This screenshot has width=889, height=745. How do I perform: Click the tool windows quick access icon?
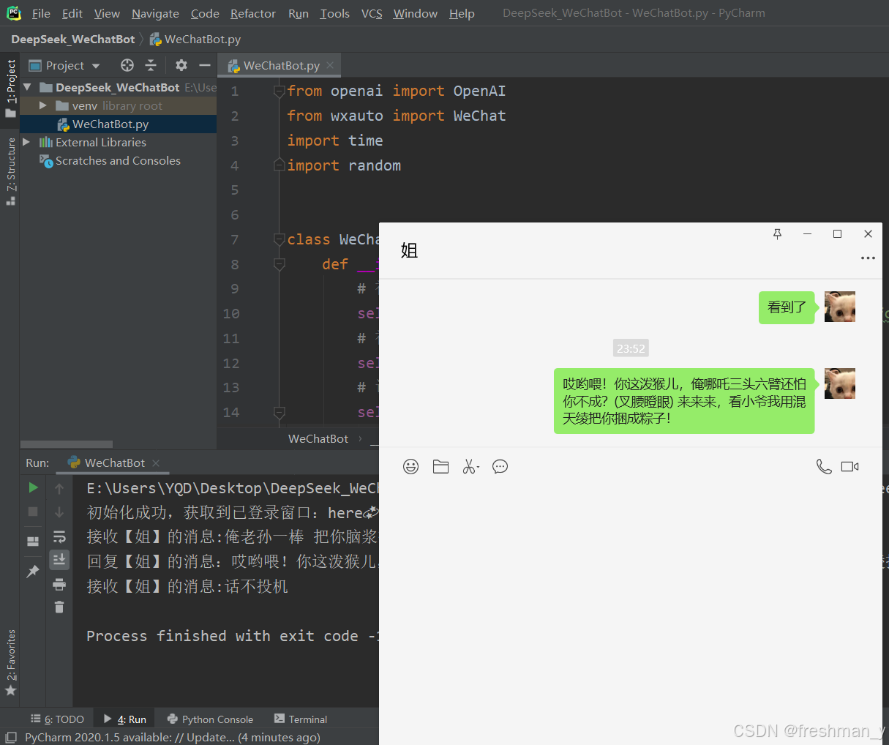pyautogui.click(x=10, y=737)
